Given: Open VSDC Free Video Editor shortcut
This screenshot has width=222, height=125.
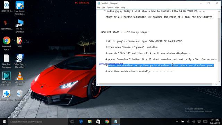Looking at the screenshot, I should coord(7,79).
